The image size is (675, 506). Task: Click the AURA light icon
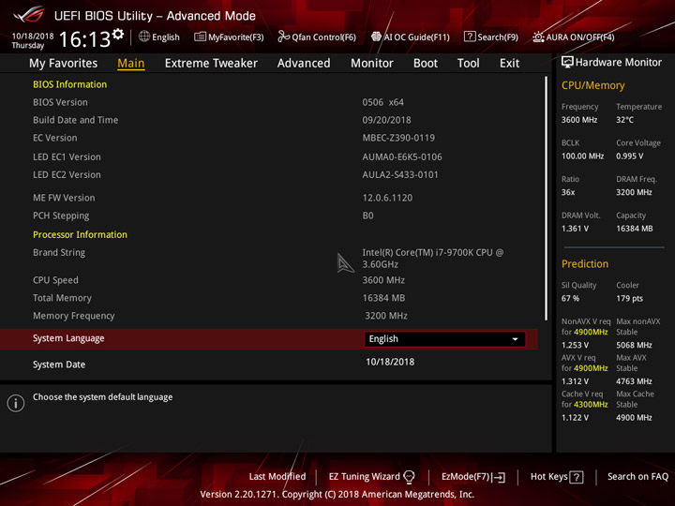point(538,37)
